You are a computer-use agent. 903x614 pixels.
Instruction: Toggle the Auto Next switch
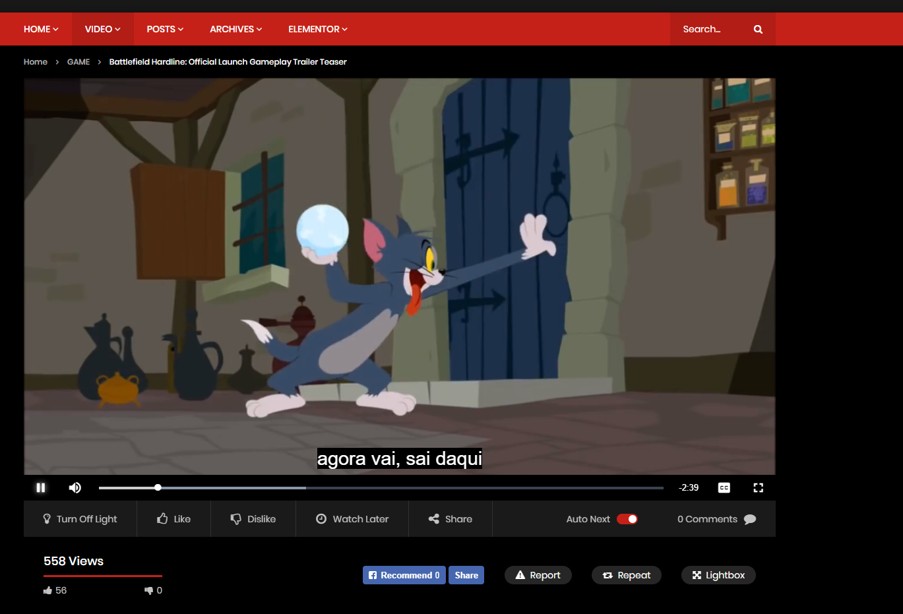[x=627, y=519]
